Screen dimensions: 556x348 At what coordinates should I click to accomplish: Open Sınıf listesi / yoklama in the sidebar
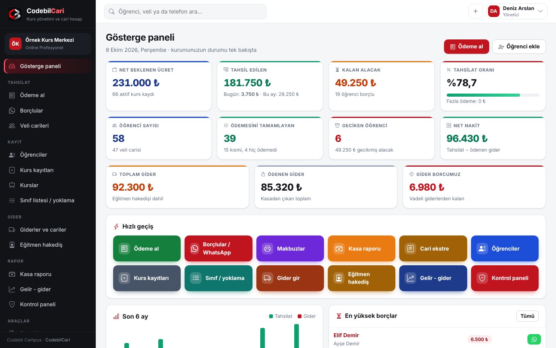48,200
